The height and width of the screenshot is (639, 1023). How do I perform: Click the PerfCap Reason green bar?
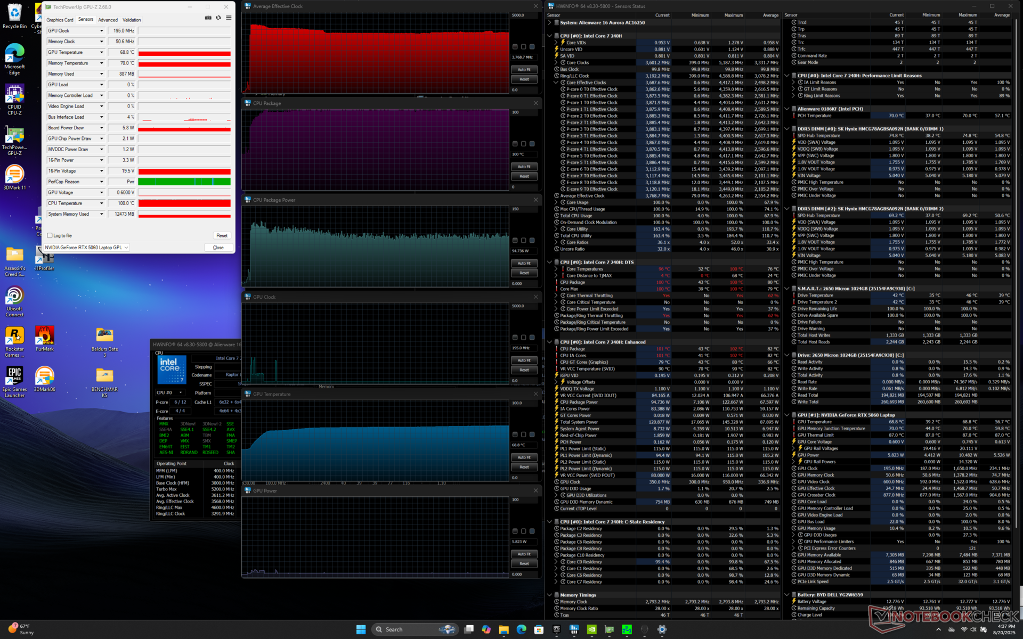pyautogui.click(x=184, y=182)
